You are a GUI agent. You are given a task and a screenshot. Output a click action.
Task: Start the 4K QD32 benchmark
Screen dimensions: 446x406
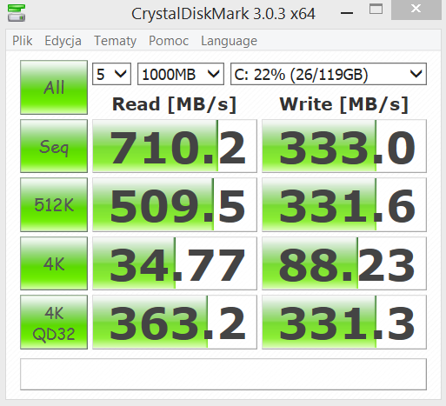(54, 322)
